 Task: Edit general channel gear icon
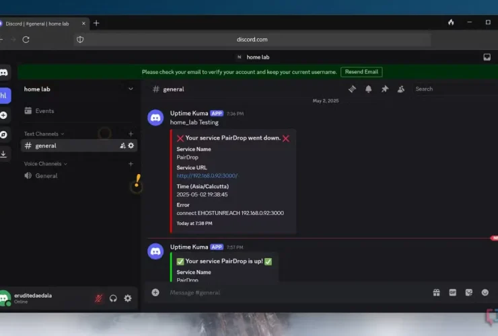coord(131,146)
